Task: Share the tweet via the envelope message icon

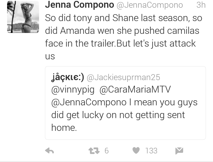Action: coord(179,151)
